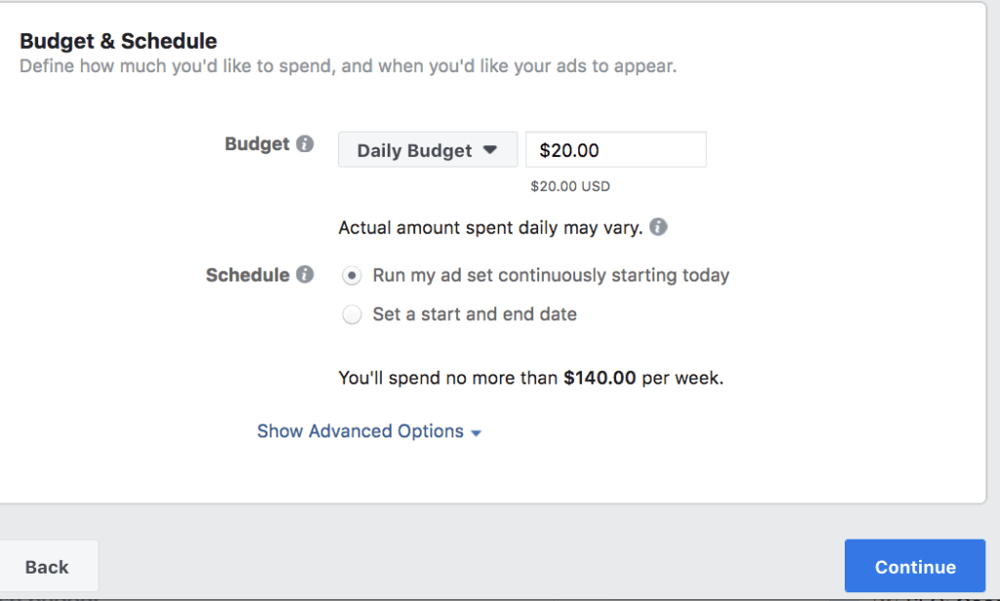Click the $20.00 budget amount field
The width and height of the screenshot is (1000, 601).
(615, 150)
